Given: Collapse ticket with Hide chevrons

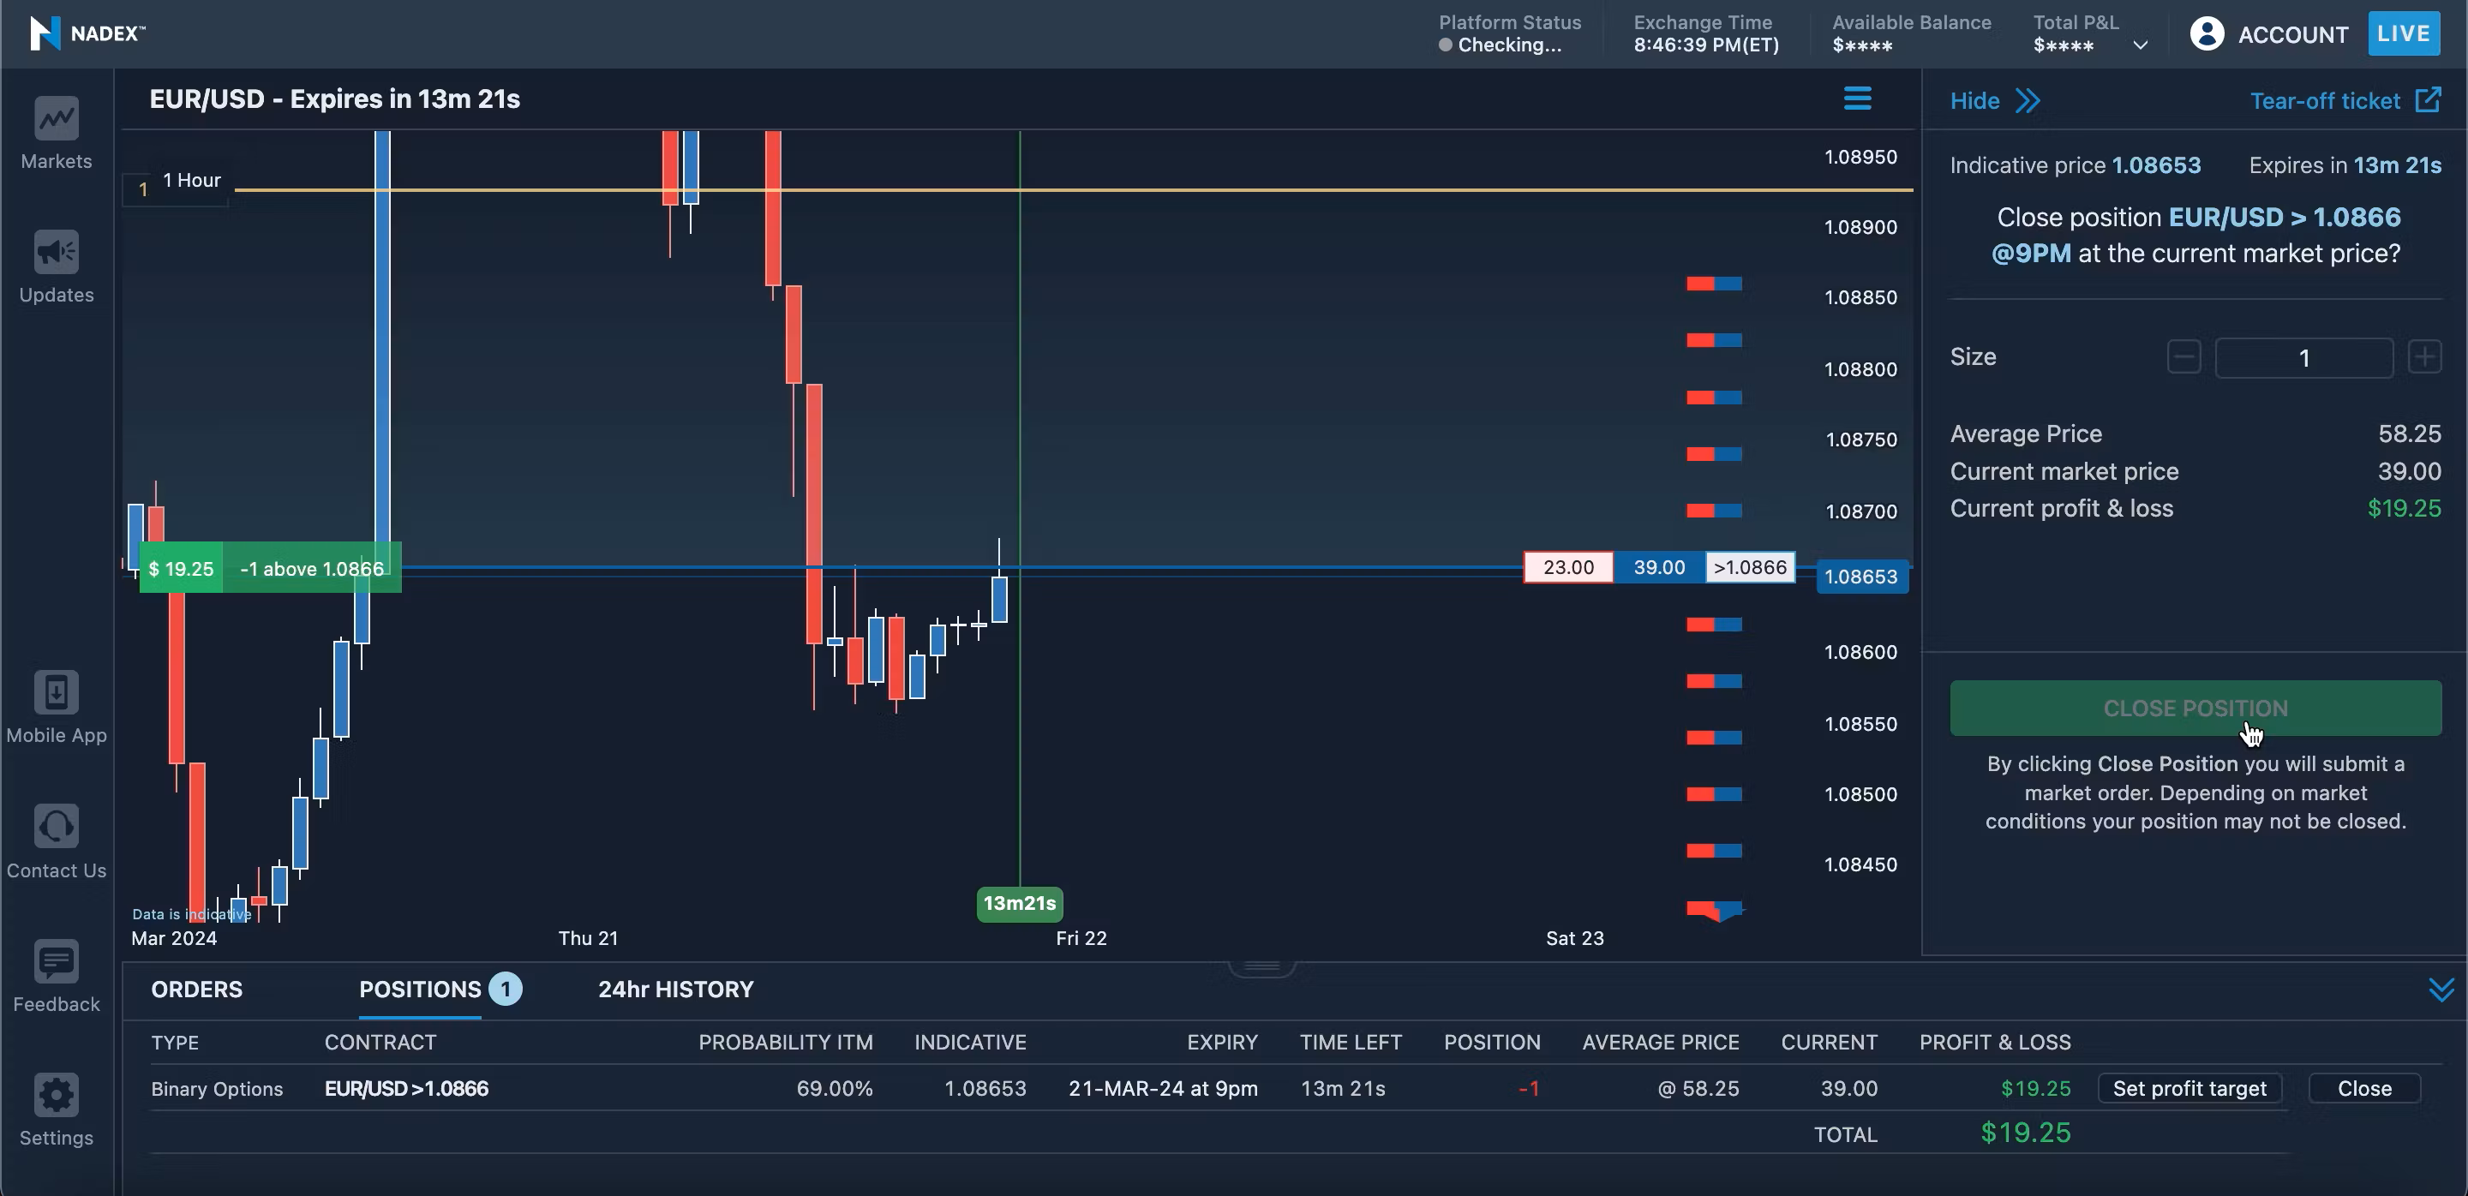Looking at the screenshot, I should [2028, 100].
